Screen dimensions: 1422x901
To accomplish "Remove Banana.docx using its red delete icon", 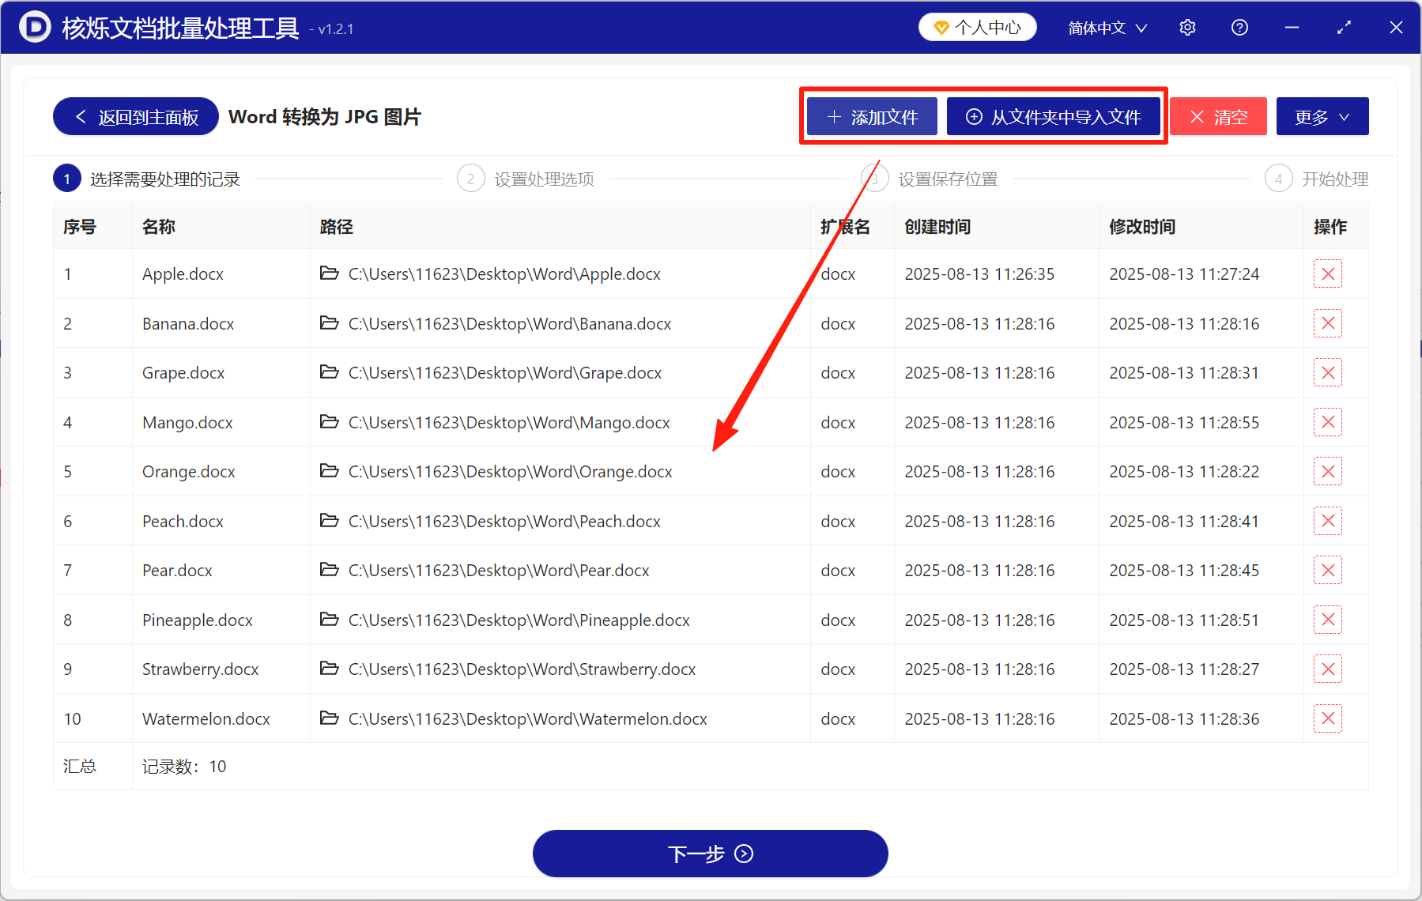I will pos(1327,323).
